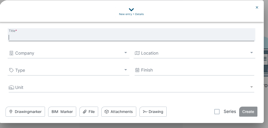268x128 pixels.
Task: Click the Location map icon
Action: click(x=137, y=53)
